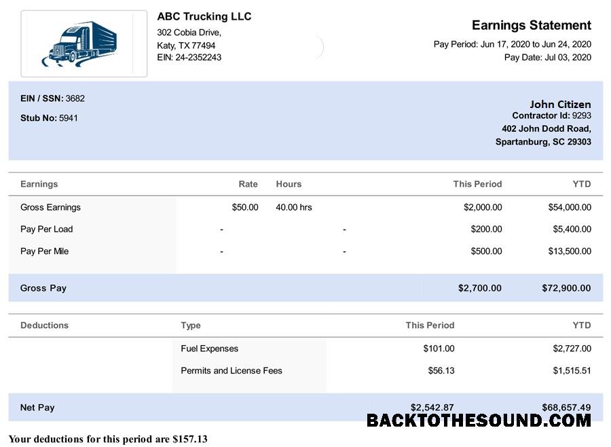Viewport: 611px width, 447px height.
Task: Click the 'Rate' column header
Action: click(248, 184)
